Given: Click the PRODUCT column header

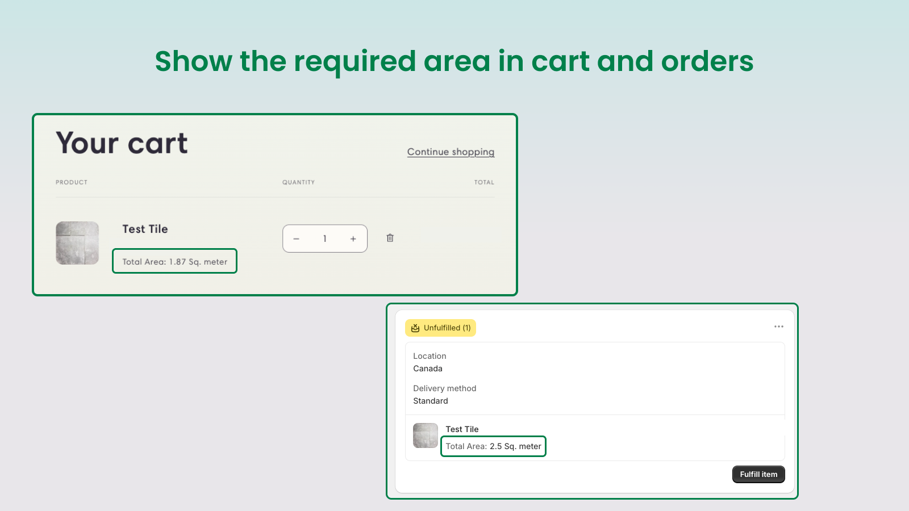Looking at the screenshot, I should (72, 182).
